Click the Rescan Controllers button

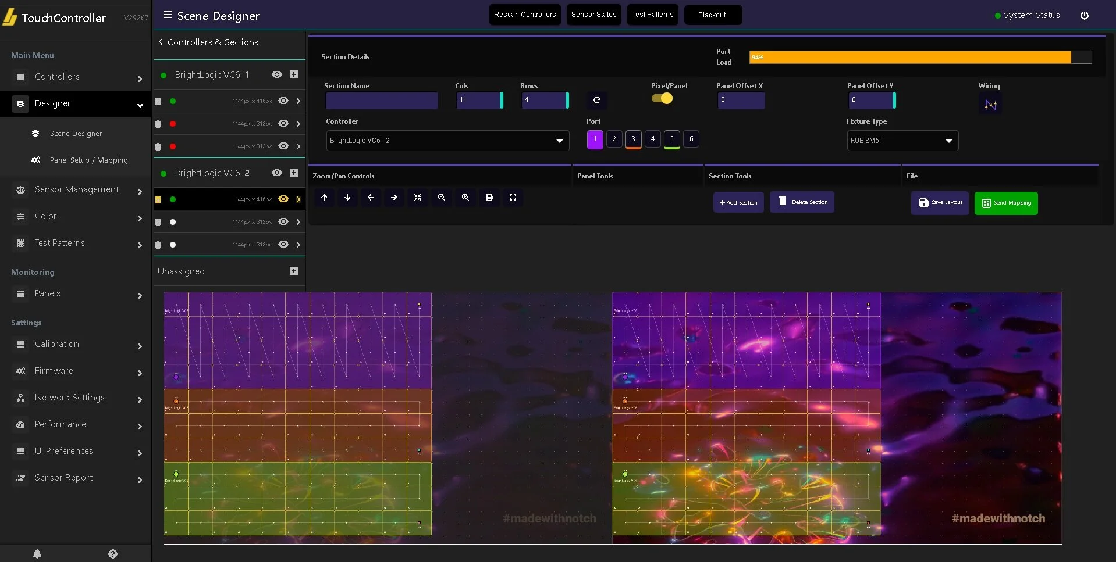pos(524,14)
